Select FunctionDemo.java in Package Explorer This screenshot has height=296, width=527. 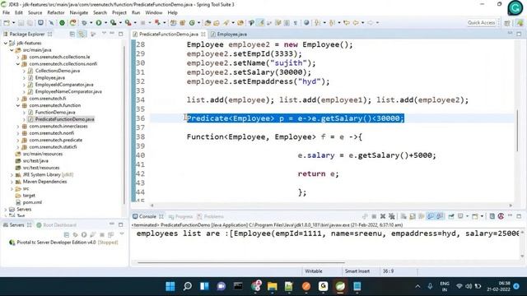[x=55, y=113]
